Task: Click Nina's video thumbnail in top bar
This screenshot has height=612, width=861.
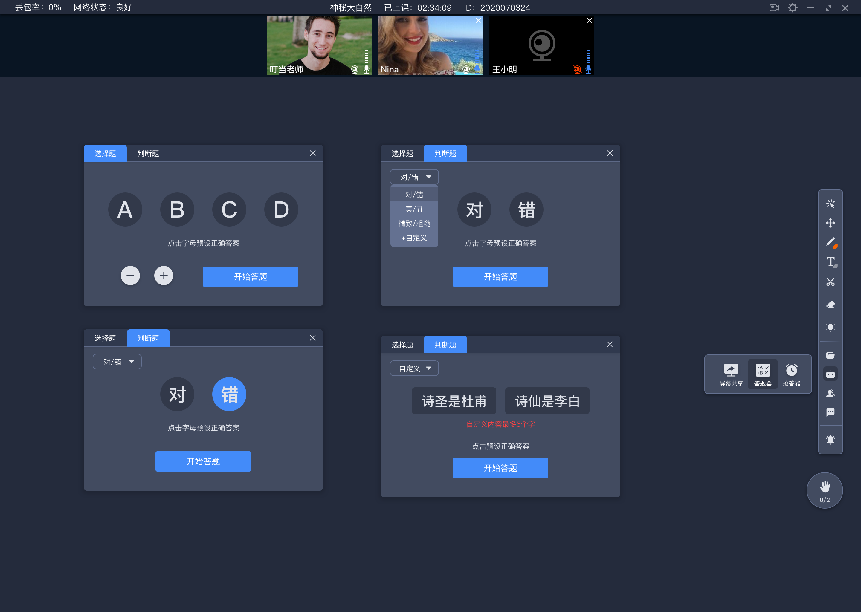Action: pyautogui.click(x=430, y=45)
